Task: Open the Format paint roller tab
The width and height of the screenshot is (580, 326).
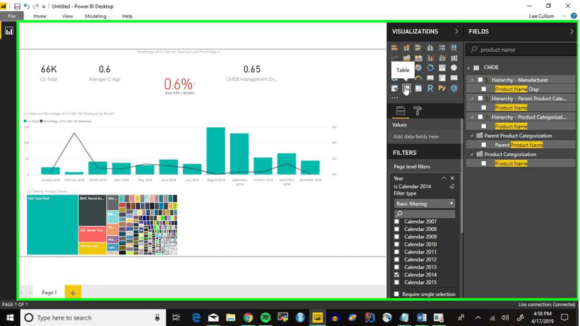Action: coord(418,111)
